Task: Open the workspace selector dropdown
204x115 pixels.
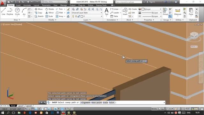Action: 55,2
